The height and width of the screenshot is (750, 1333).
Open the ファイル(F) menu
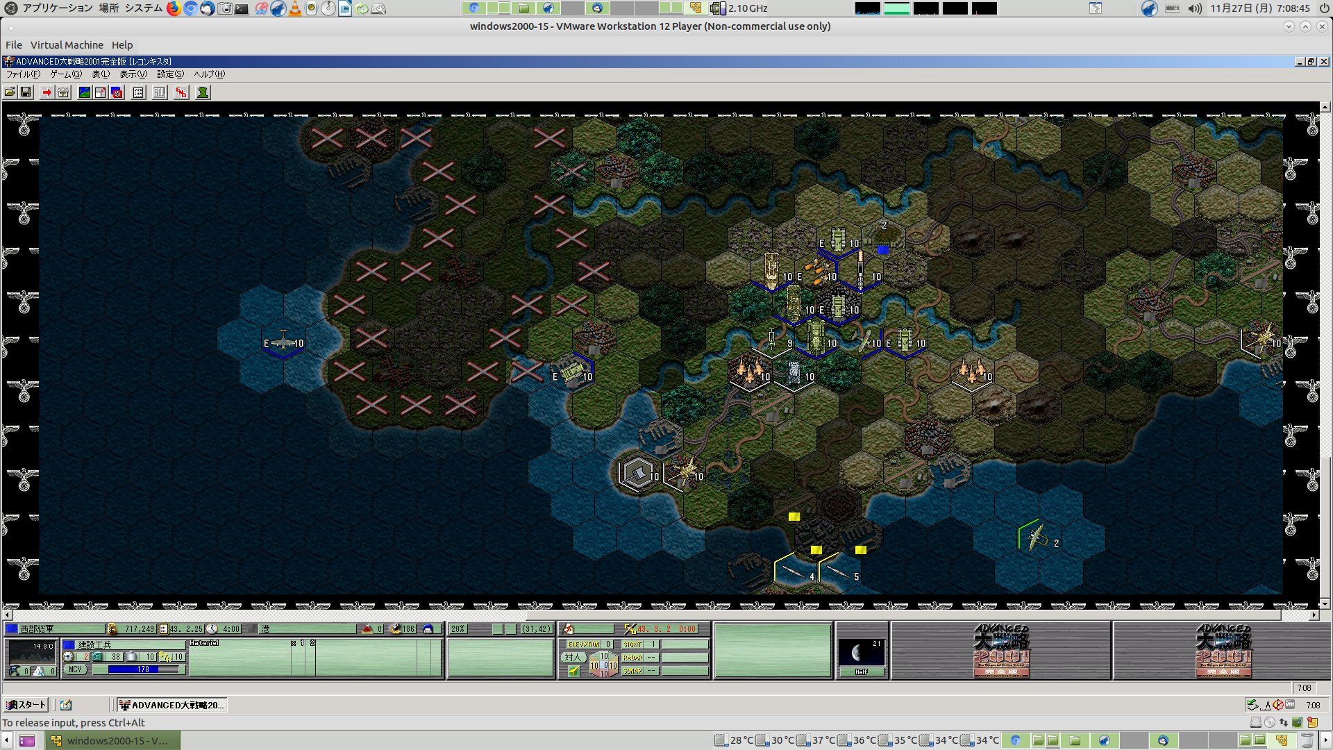pyautogui.click(x=23, y=74)
